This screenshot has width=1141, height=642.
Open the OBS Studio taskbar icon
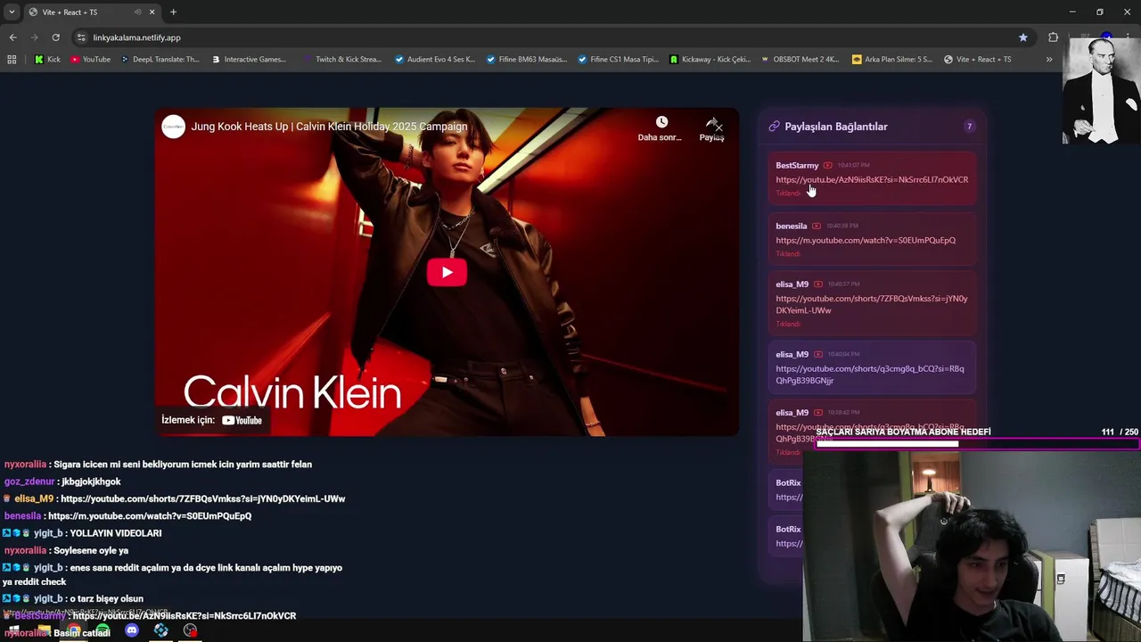pos(190,630)
